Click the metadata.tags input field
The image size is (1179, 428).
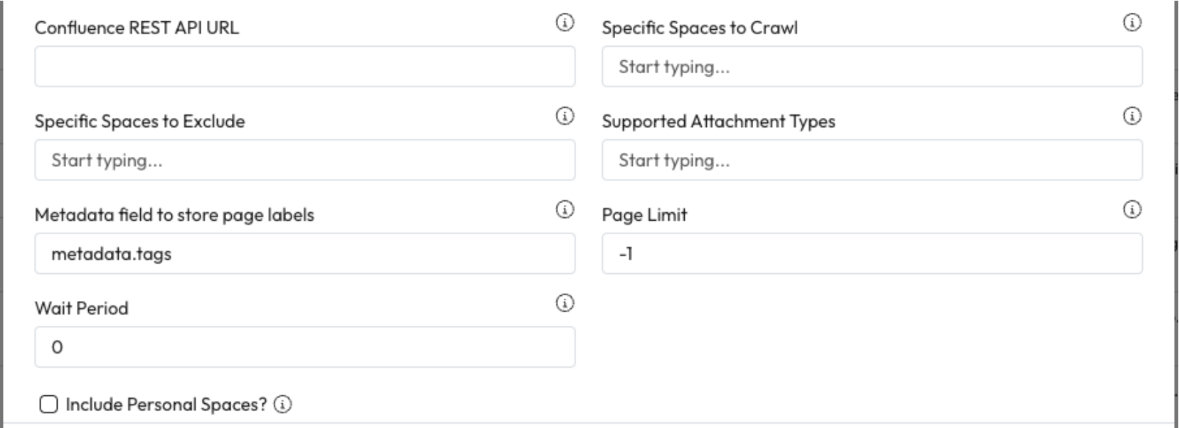coord(304,254)
